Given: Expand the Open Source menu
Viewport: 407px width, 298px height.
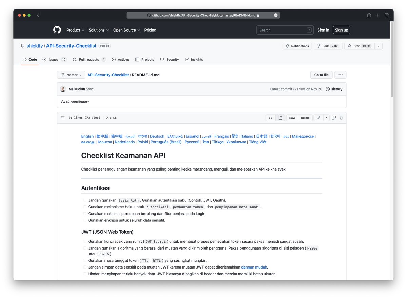Looking at the screenshot, I should [127, 30].
